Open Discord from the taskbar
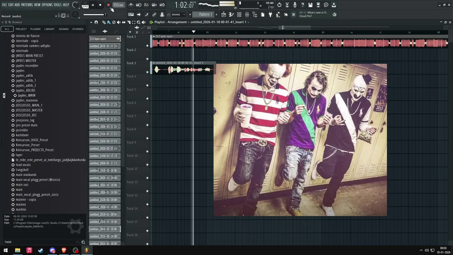This screenshot has width=453, height=255. (x=52, y=250)
